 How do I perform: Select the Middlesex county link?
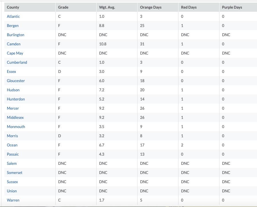pyautogui.click(x=15, y=117)
